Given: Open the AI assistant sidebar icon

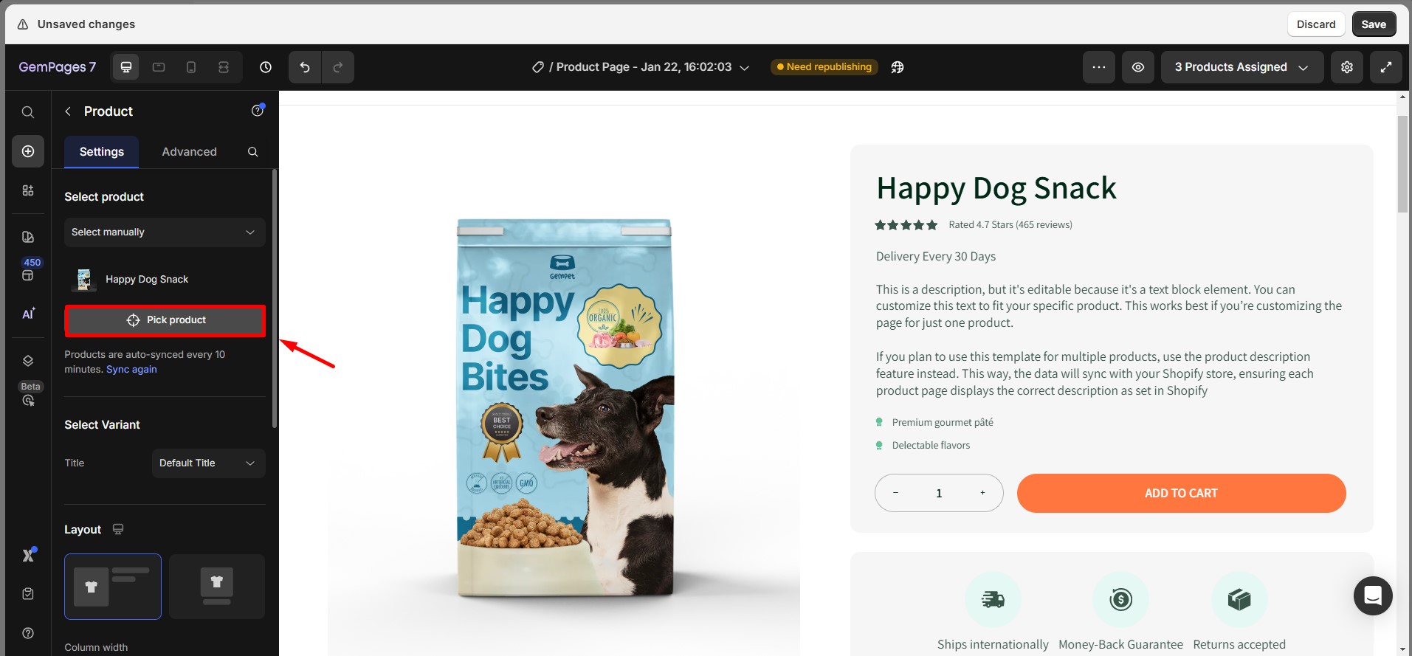Looking at the screenshot, I should 28,314.
